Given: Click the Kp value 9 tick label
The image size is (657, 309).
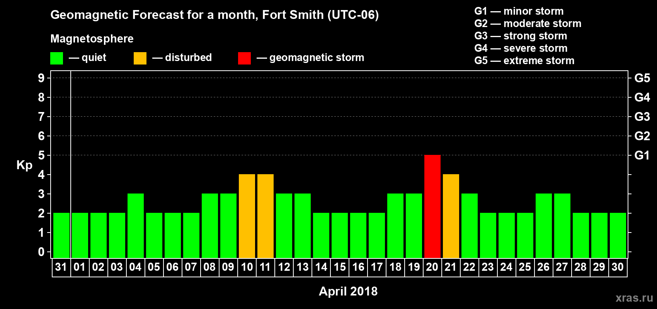Looking at the screenshot, I should 41,78.
